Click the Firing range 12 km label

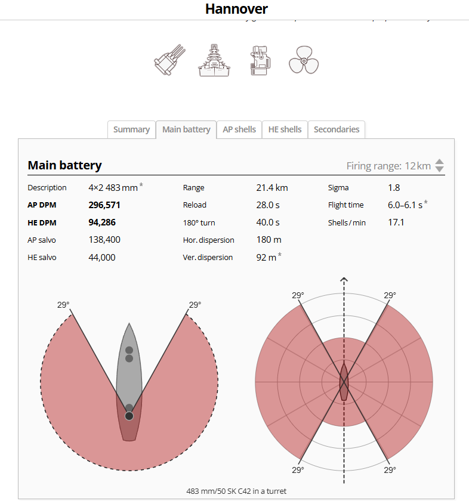click(x=388, y=166)
